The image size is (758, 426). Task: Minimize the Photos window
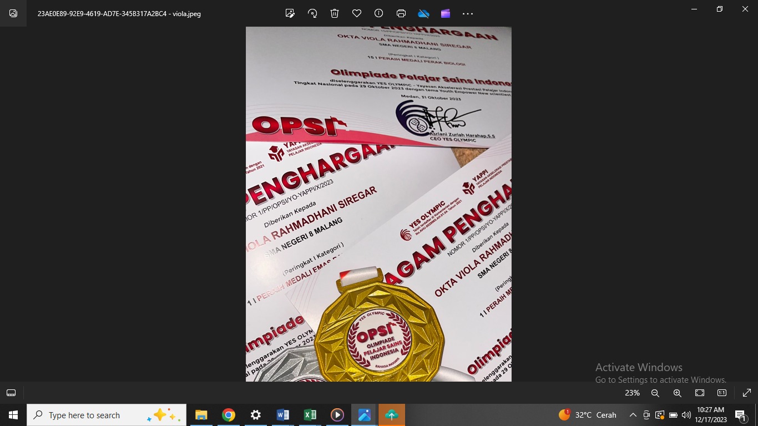tap(694, 9)
